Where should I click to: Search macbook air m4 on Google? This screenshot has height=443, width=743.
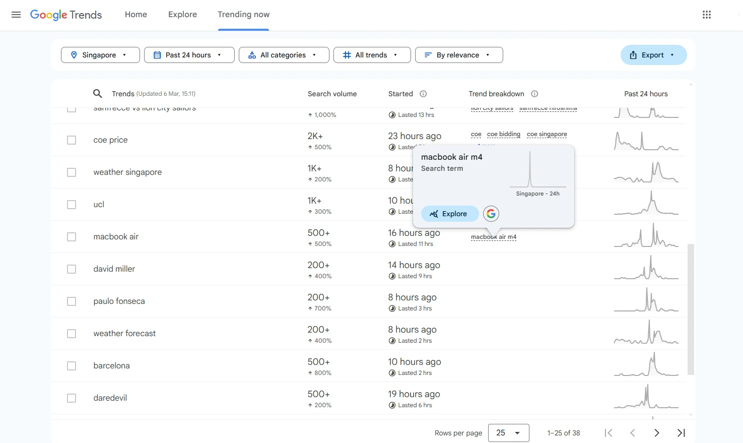tap(491, 214)
